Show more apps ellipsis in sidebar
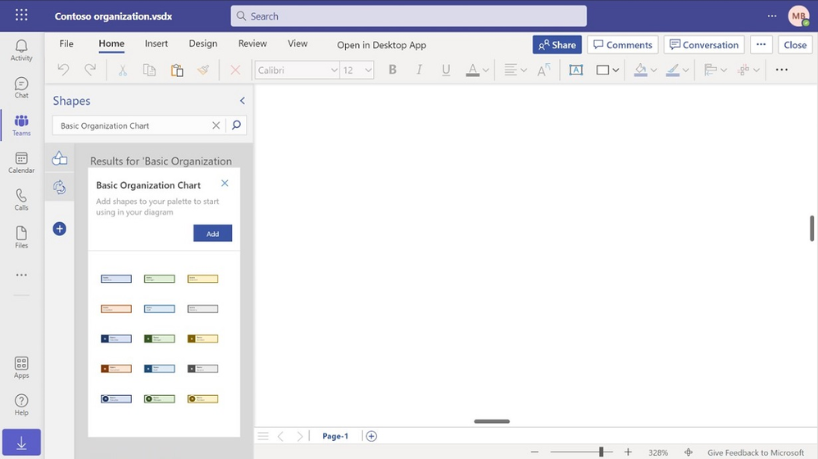This screenshot has height=459, width=818. 21,275
